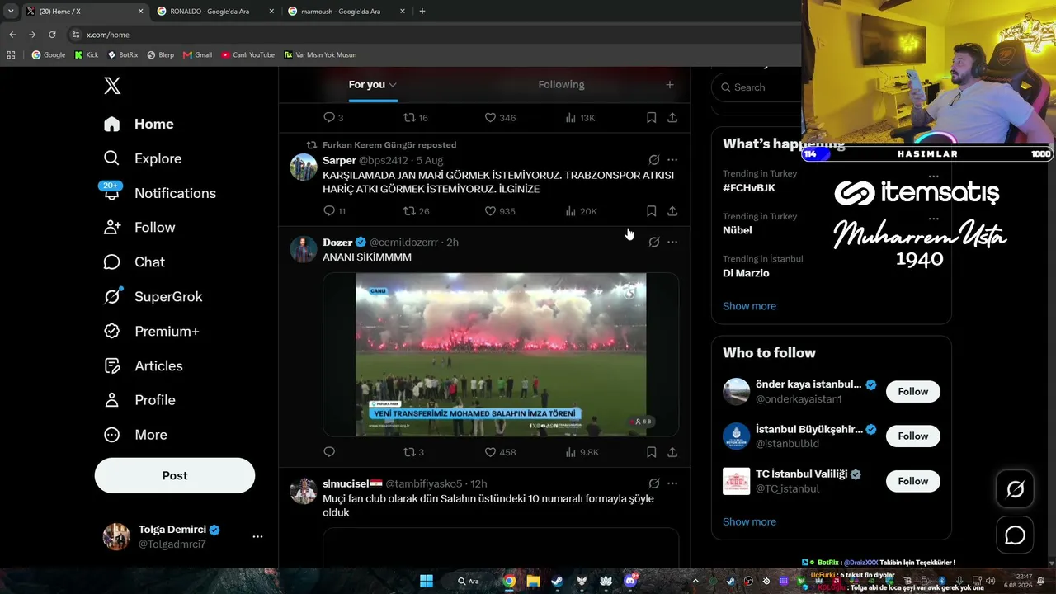Open the floating Grok button
Image resolution: width=1056 pixels, height=594 pixels.
coord(1015,490)
